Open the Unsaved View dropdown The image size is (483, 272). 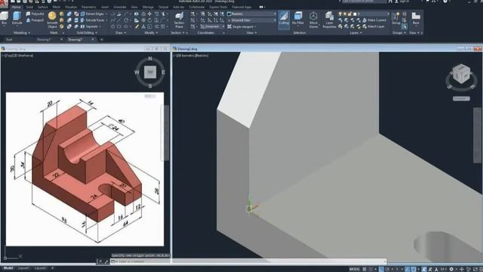pos(251,20)
